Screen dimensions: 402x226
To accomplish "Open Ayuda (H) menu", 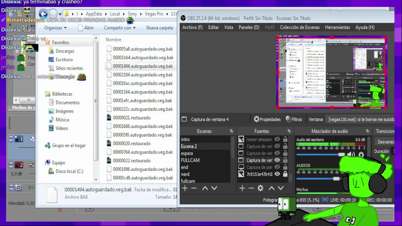I will (365, 27).
